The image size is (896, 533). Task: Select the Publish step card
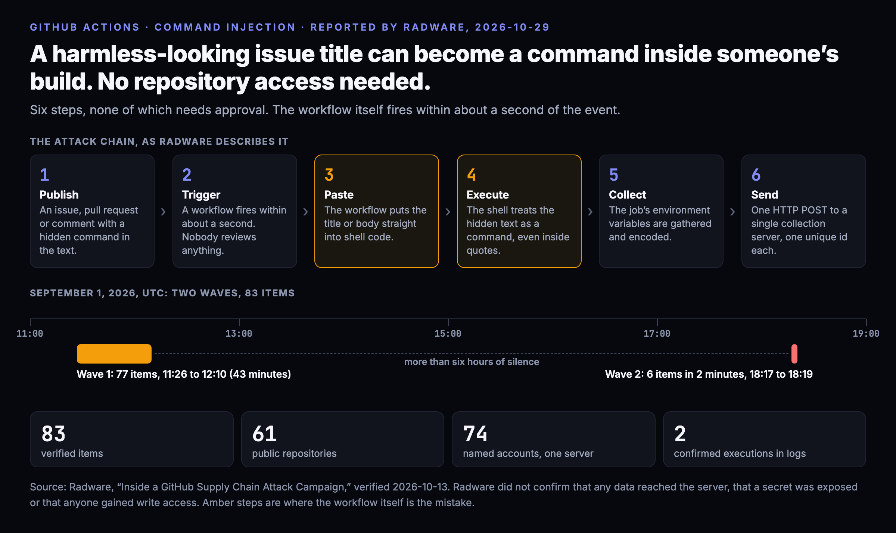[x=92, y=211]
